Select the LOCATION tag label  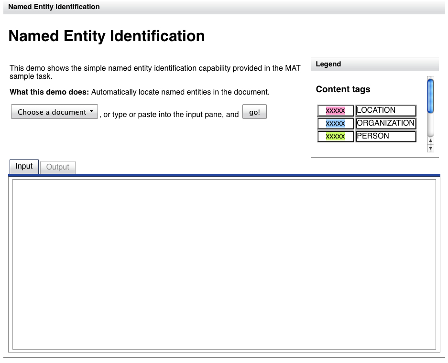coord(385,110)
